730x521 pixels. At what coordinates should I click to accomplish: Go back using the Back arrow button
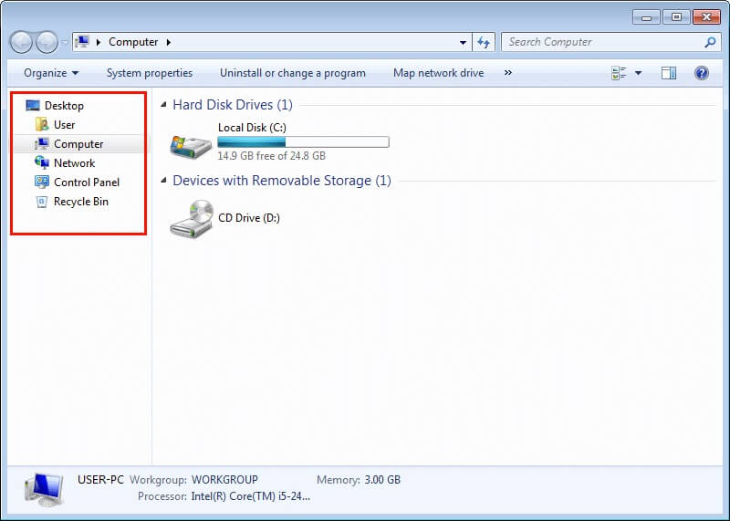click(22, 42)
